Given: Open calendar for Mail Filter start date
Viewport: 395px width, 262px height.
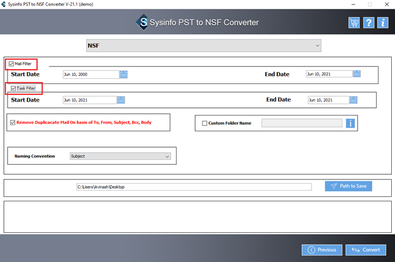Looking at the screenshot, I should [x=124, y=74].
